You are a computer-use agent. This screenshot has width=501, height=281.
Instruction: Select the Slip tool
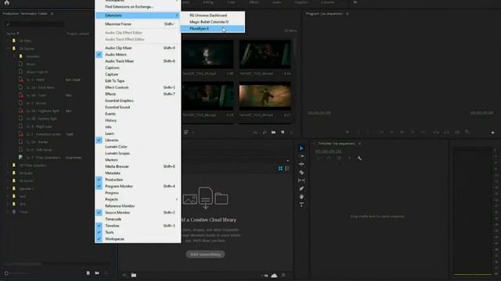tap(301, 180)
